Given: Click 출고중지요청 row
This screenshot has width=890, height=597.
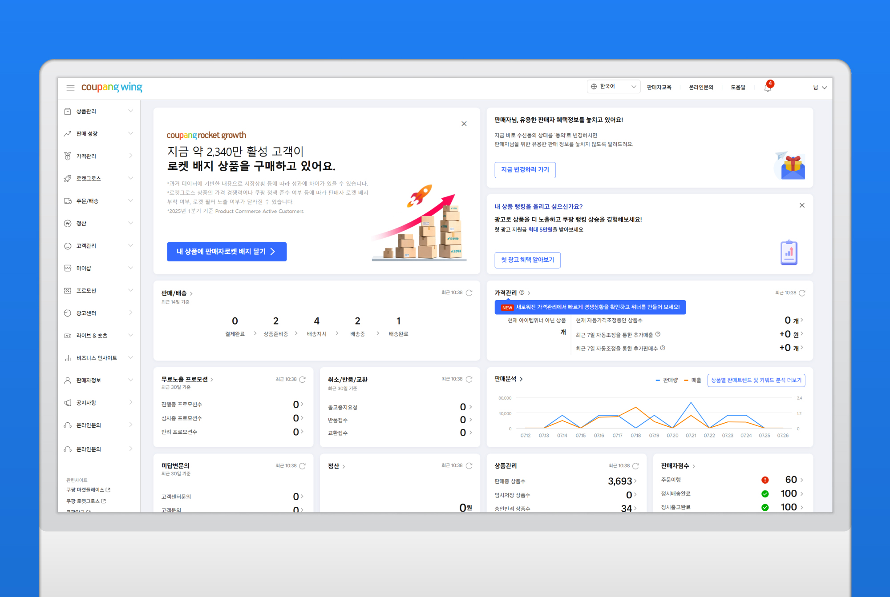Looking at the screenshot, I should 400,407.
